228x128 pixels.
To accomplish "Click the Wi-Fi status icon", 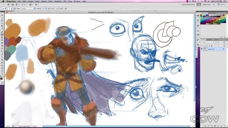I will coord(205,1).
